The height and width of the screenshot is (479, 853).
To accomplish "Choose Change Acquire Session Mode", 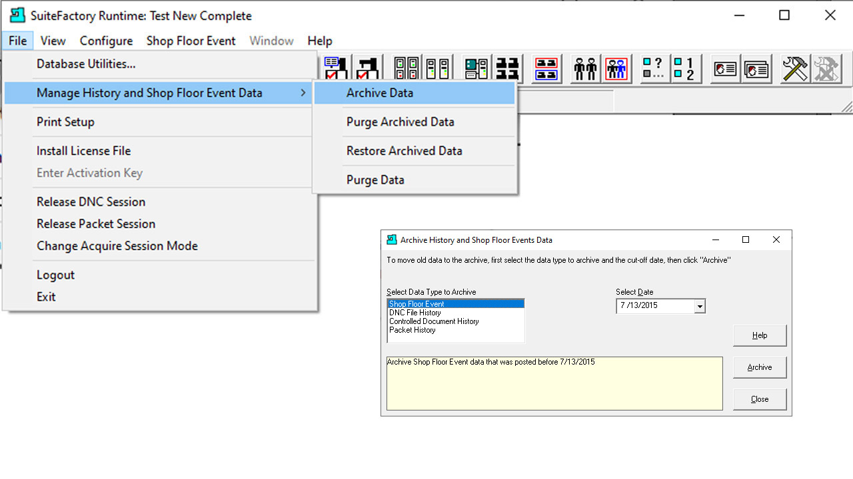I will point(159,245).
